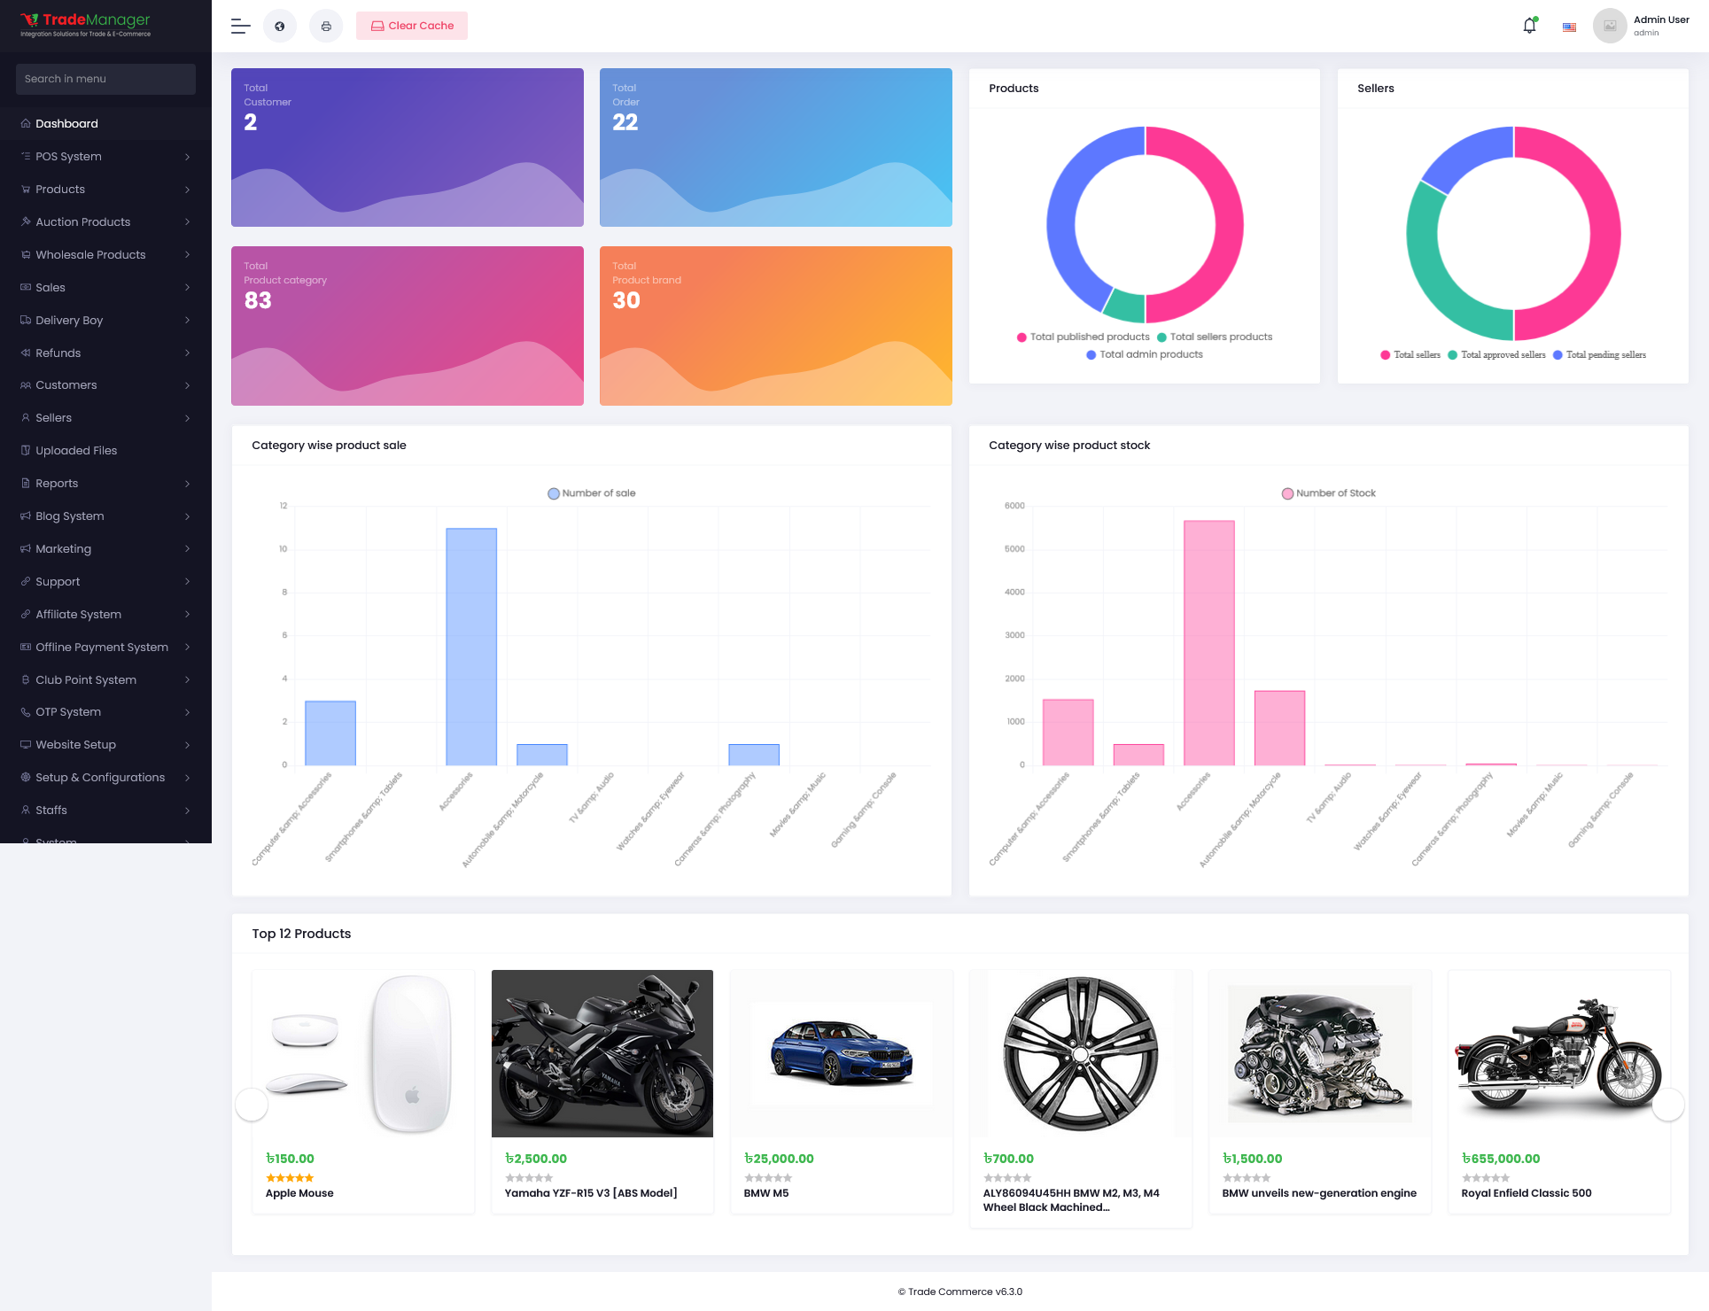1709x1311 pixels.
Task: Open the notifications bell icon
Action: tap(1529, 26)
